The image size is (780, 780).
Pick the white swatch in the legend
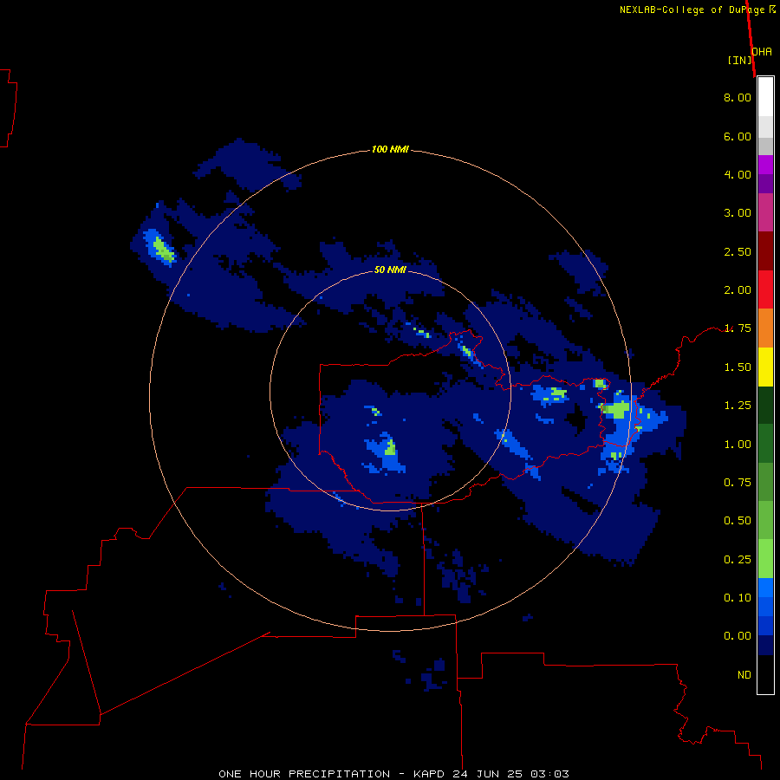tap(765, 97)
